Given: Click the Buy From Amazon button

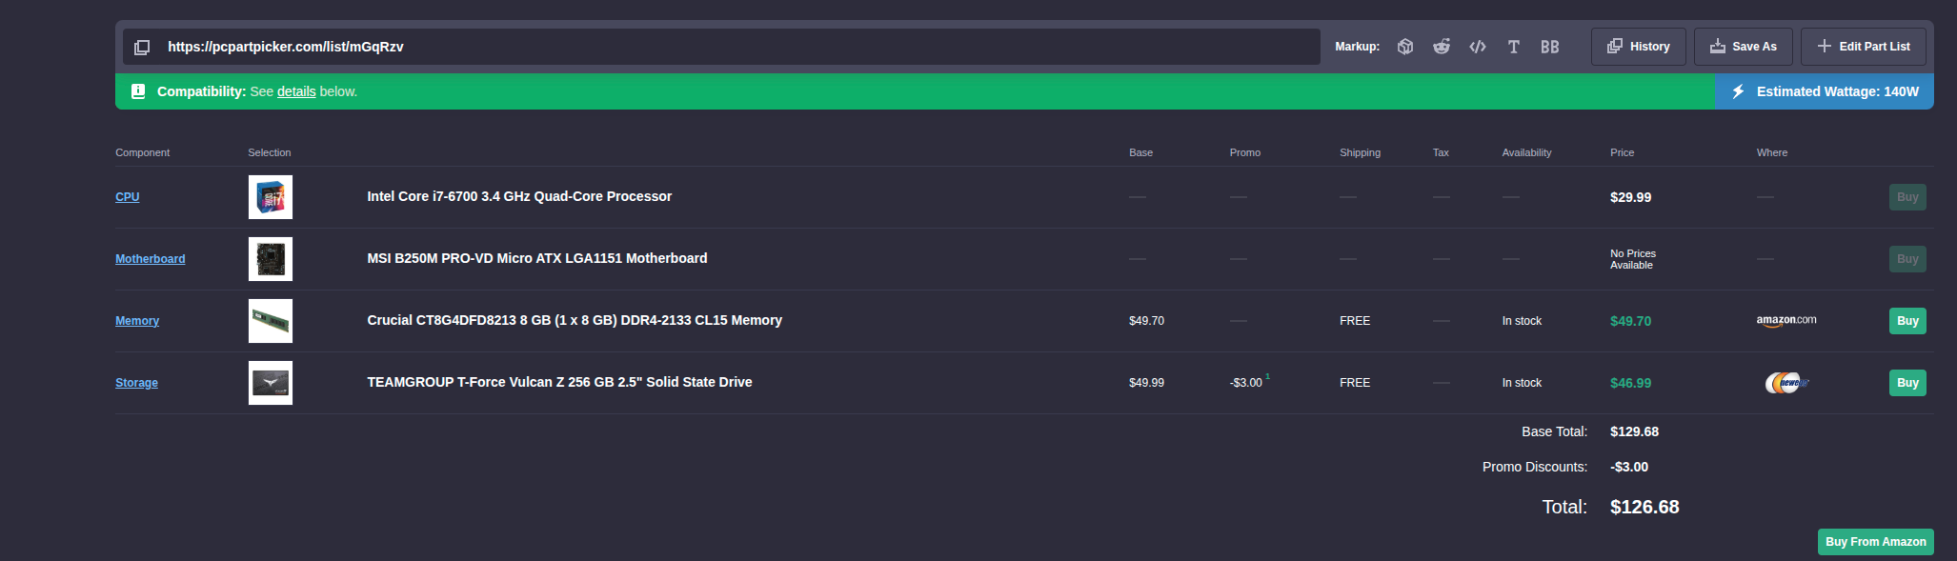Looking at the screenshot, I should [1876, 542].
